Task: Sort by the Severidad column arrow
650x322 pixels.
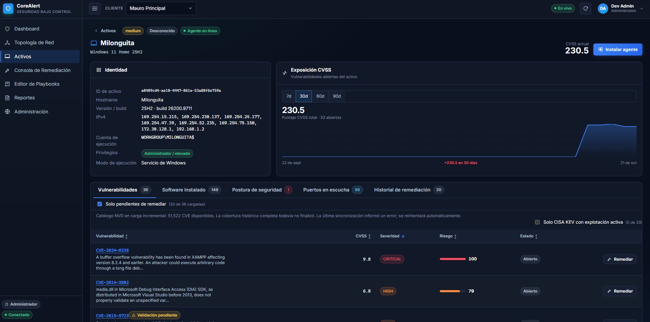Action: 403,236
